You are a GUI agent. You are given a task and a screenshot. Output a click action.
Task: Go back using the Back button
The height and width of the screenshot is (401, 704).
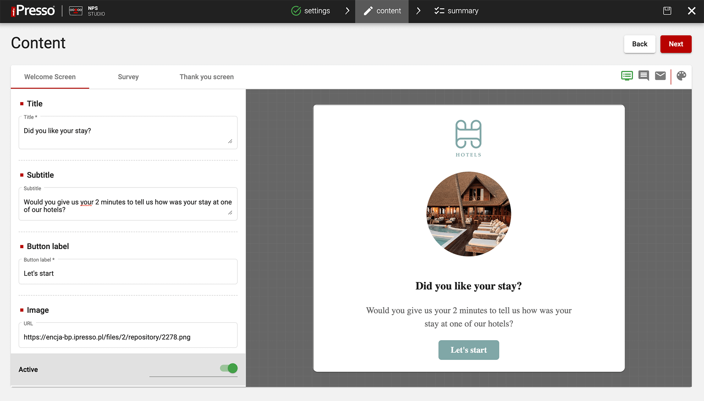coord(639,44)
